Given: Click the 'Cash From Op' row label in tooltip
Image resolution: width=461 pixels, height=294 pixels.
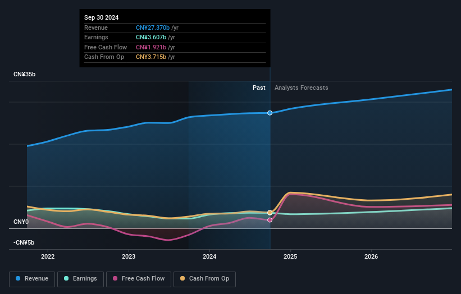Looking at the screenshot, I should [104, 57].
